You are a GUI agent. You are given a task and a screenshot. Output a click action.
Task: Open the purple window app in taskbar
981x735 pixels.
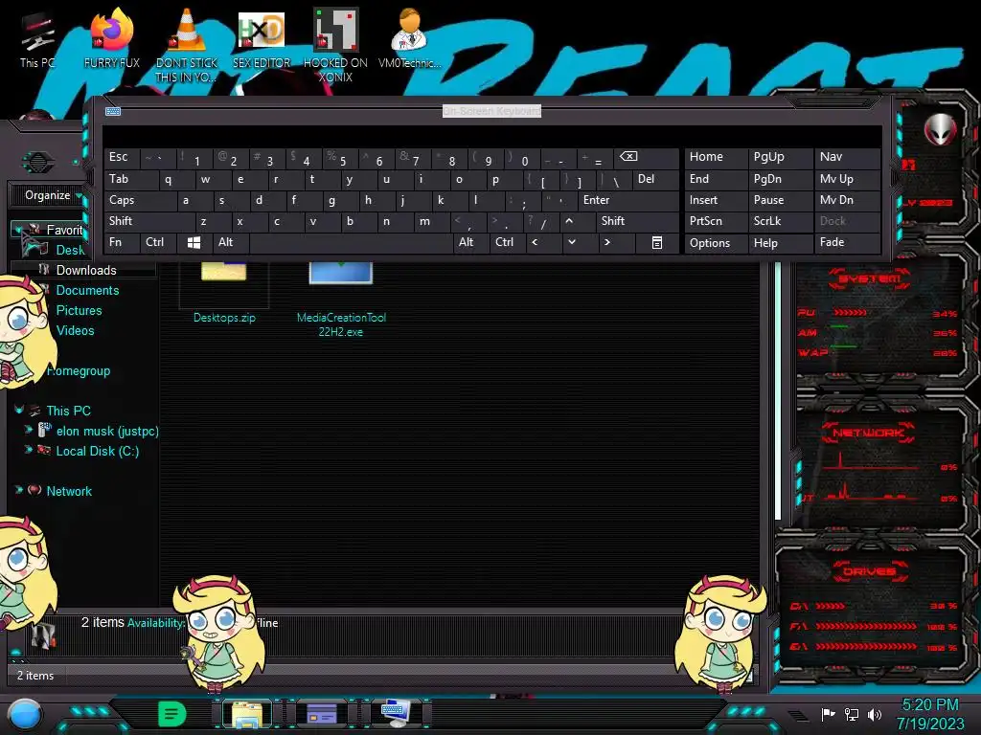(322, 714)
